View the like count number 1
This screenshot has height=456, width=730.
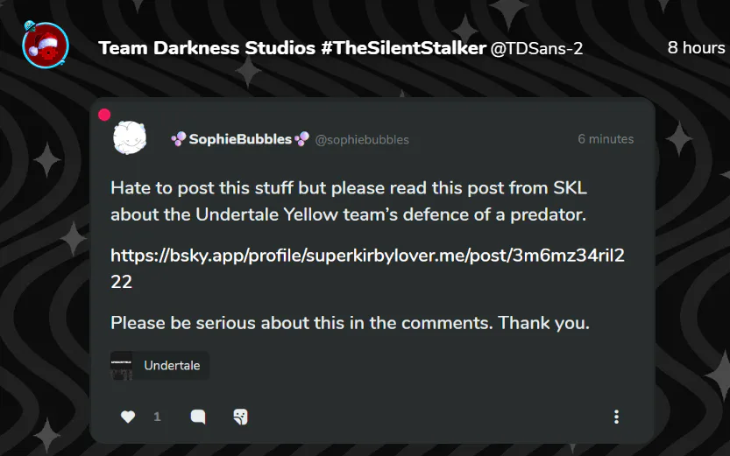click(x=157, y=417)
